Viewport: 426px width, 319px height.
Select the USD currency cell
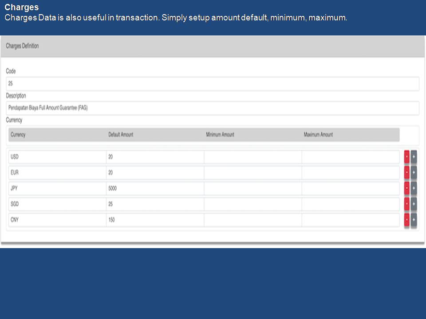57,157
